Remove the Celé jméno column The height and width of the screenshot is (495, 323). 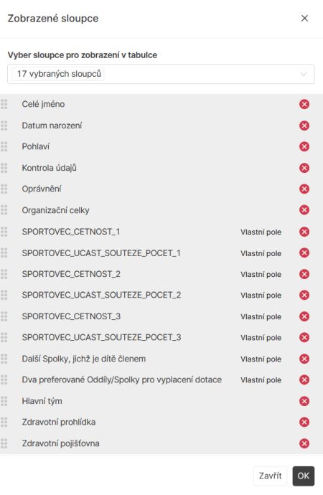[x=304, y=104]
